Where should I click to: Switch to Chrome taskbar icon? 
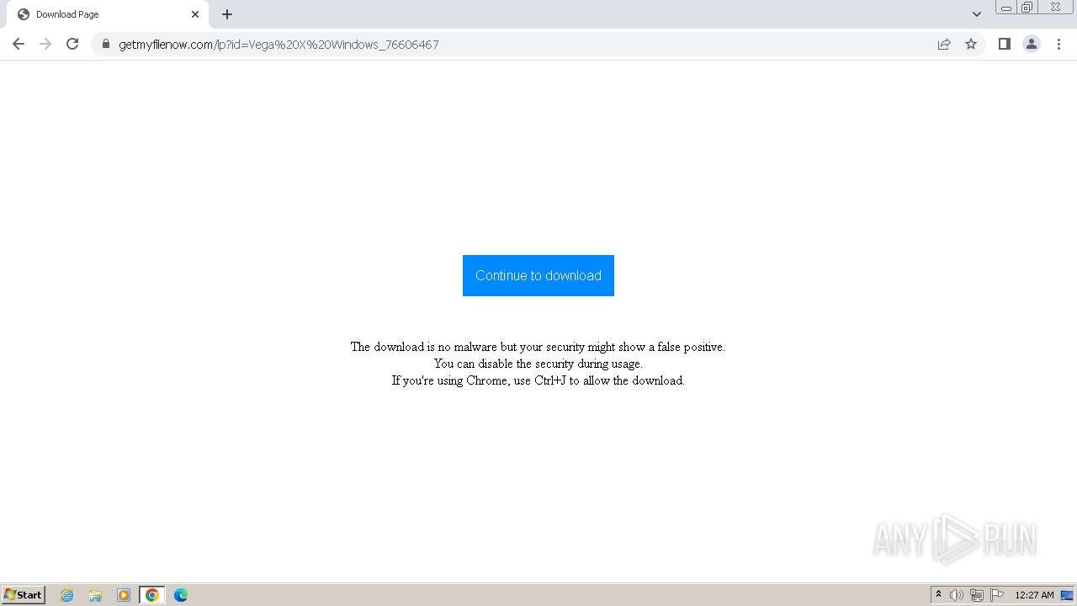click(x=152, y=595)
